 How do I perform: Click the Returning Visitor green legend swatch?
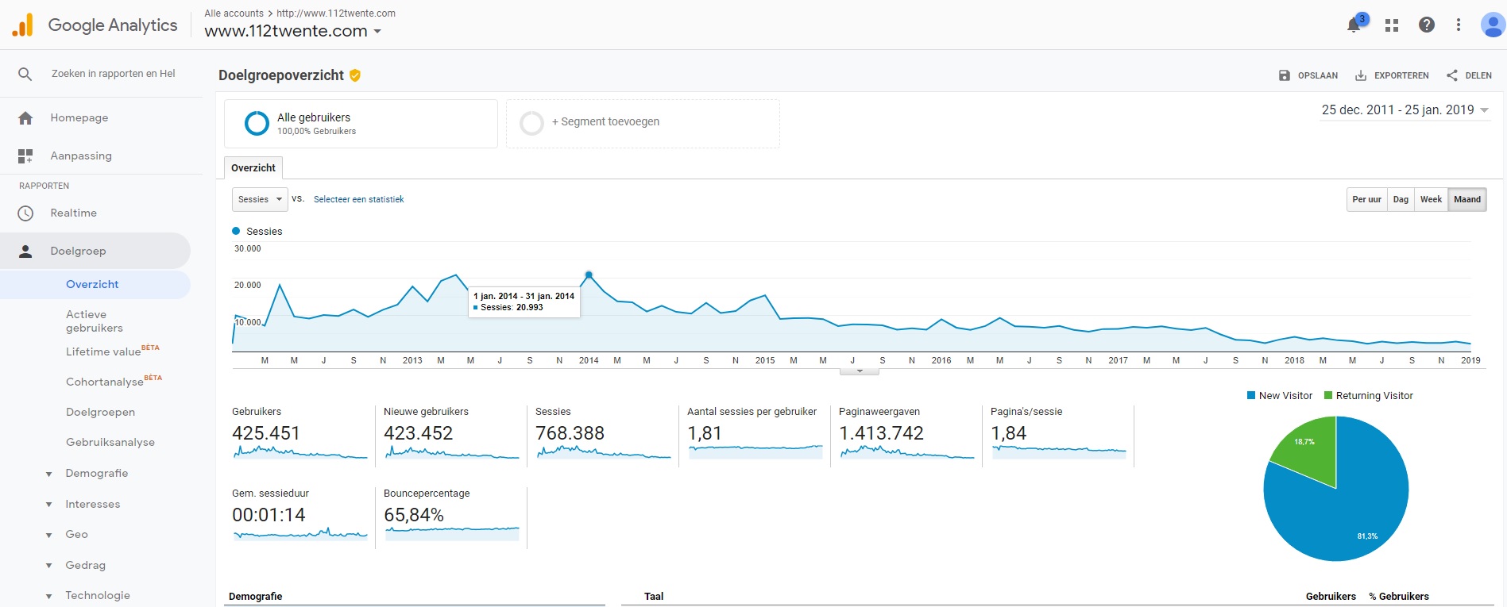coord(1328,396)
